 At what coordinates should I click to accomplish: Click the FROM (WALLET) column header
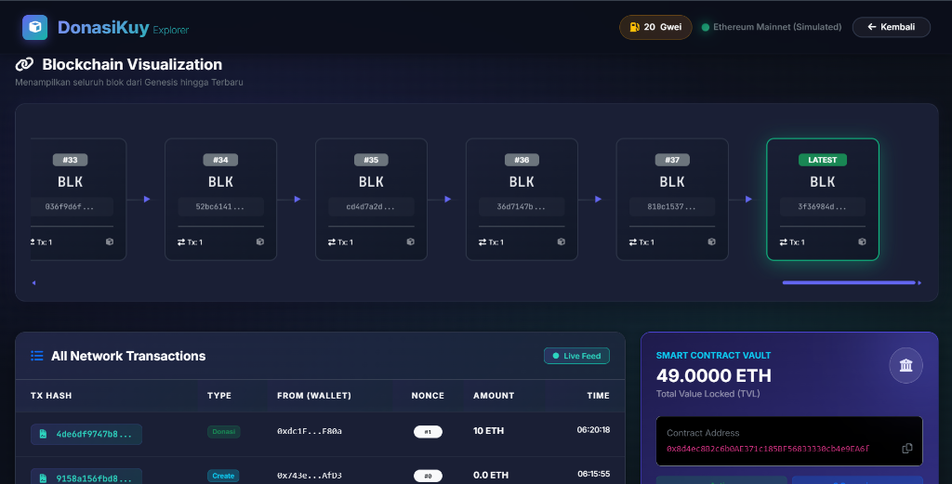[314, 396]
